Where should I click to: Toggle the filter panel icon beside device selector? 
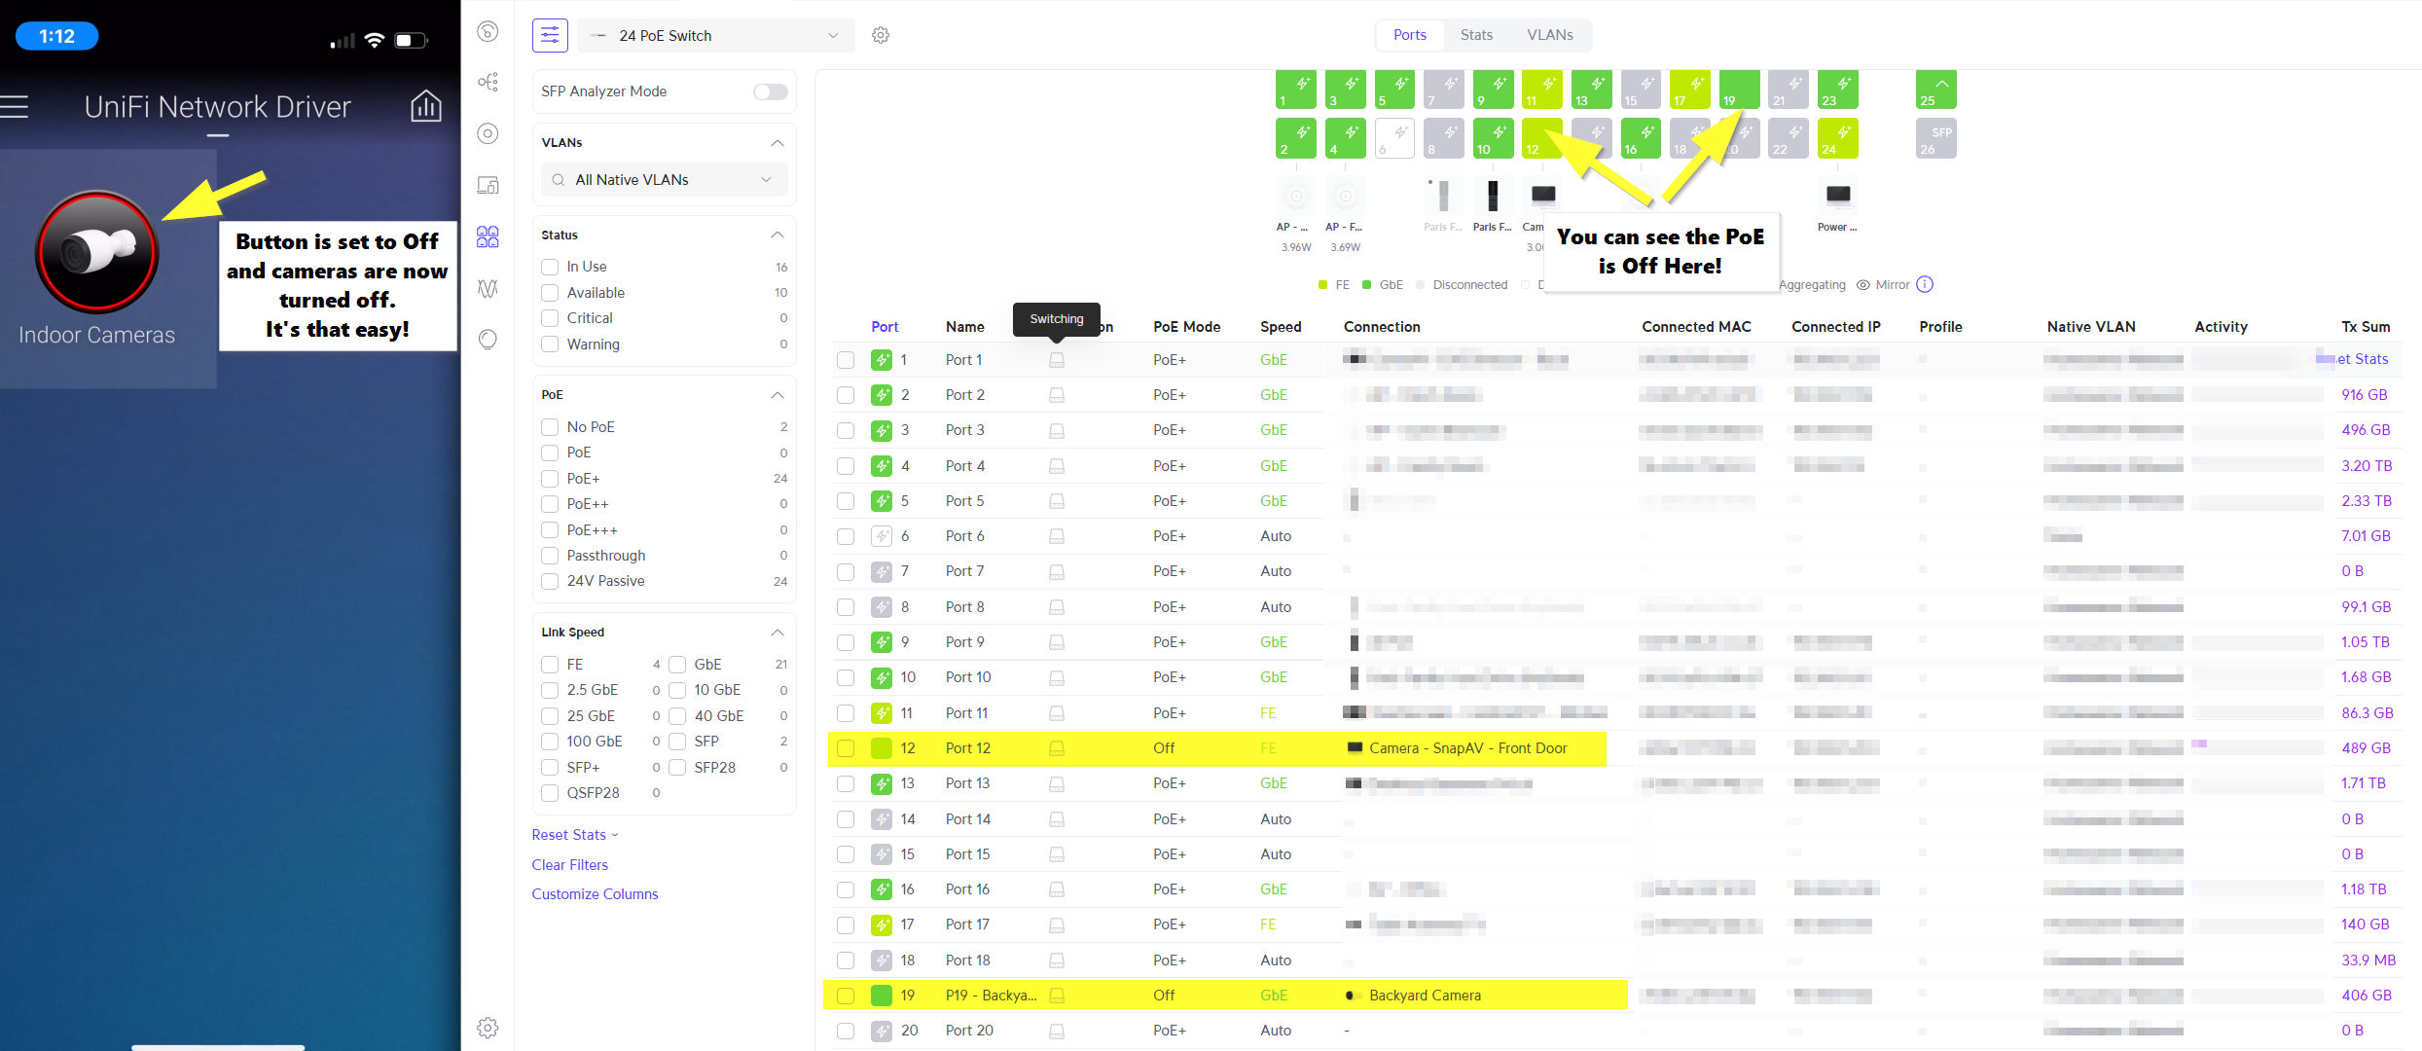click(x=550, y=35)
